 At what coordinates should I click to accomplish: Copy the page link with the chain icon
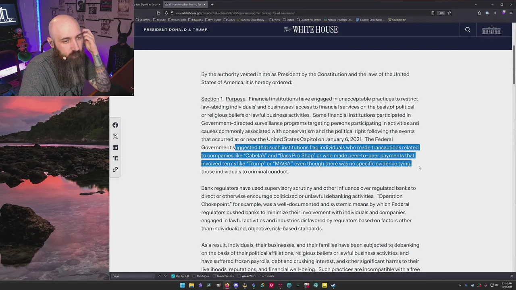click(115, 170)
